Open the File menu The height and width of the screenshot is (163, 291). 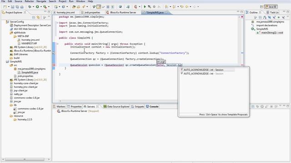tap(3, 1)
